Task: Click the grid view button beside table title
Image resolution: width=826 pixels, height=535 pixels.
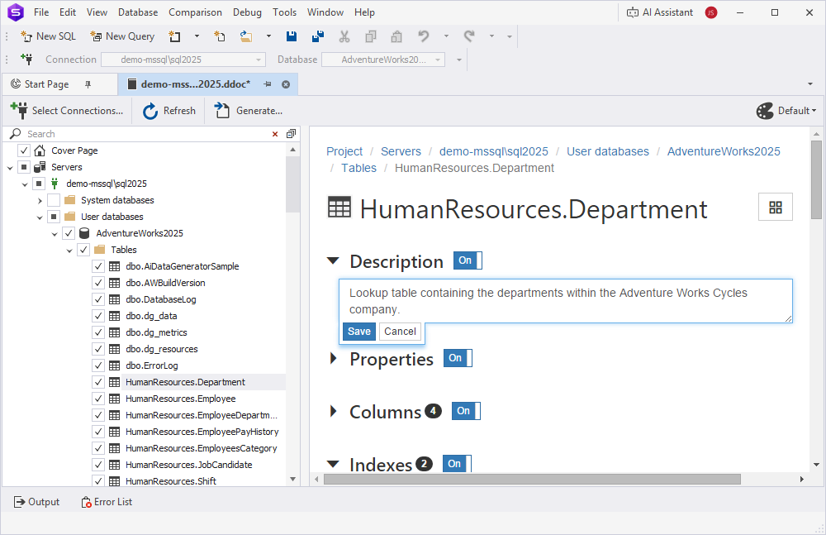Action: point(776,208)
